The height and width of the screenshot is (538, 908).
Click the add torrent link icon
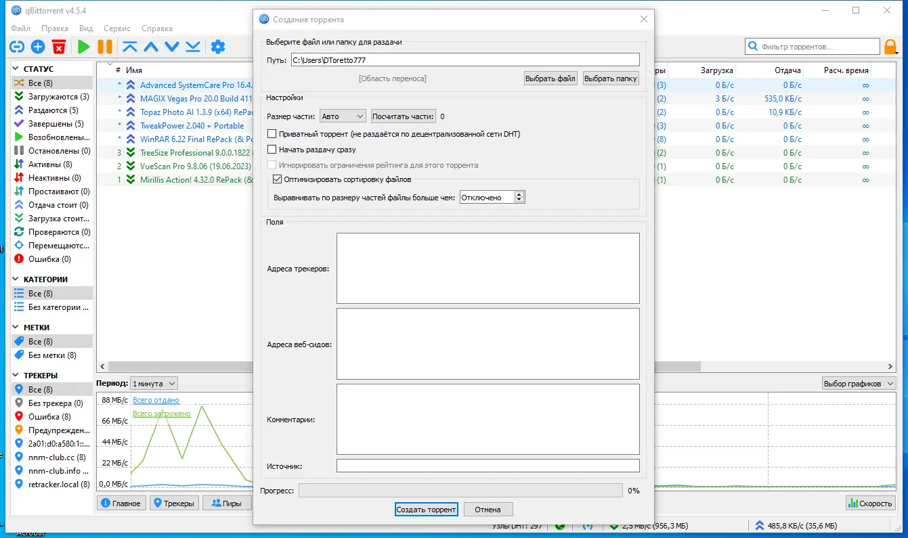[17, 47]
